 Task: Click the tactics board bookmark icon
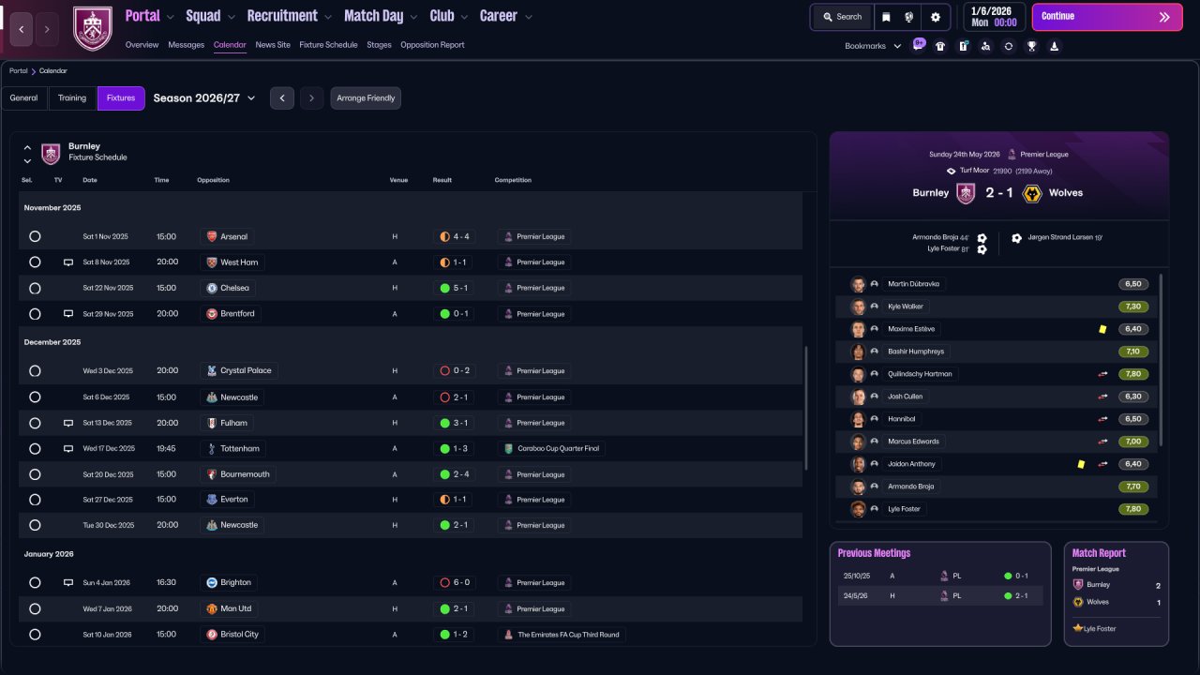coord(963,46)
